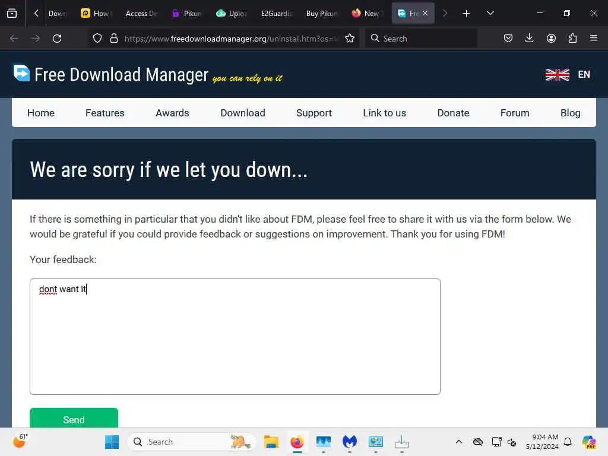
Task: Open the notification bell
Action: 568,442
